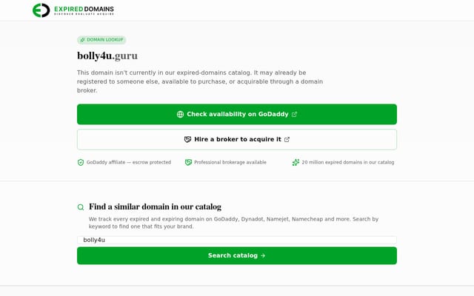Click the 'GoDaddy affiliate — escrow protected' text
This screenshot has height=296, width=474.
129,162
